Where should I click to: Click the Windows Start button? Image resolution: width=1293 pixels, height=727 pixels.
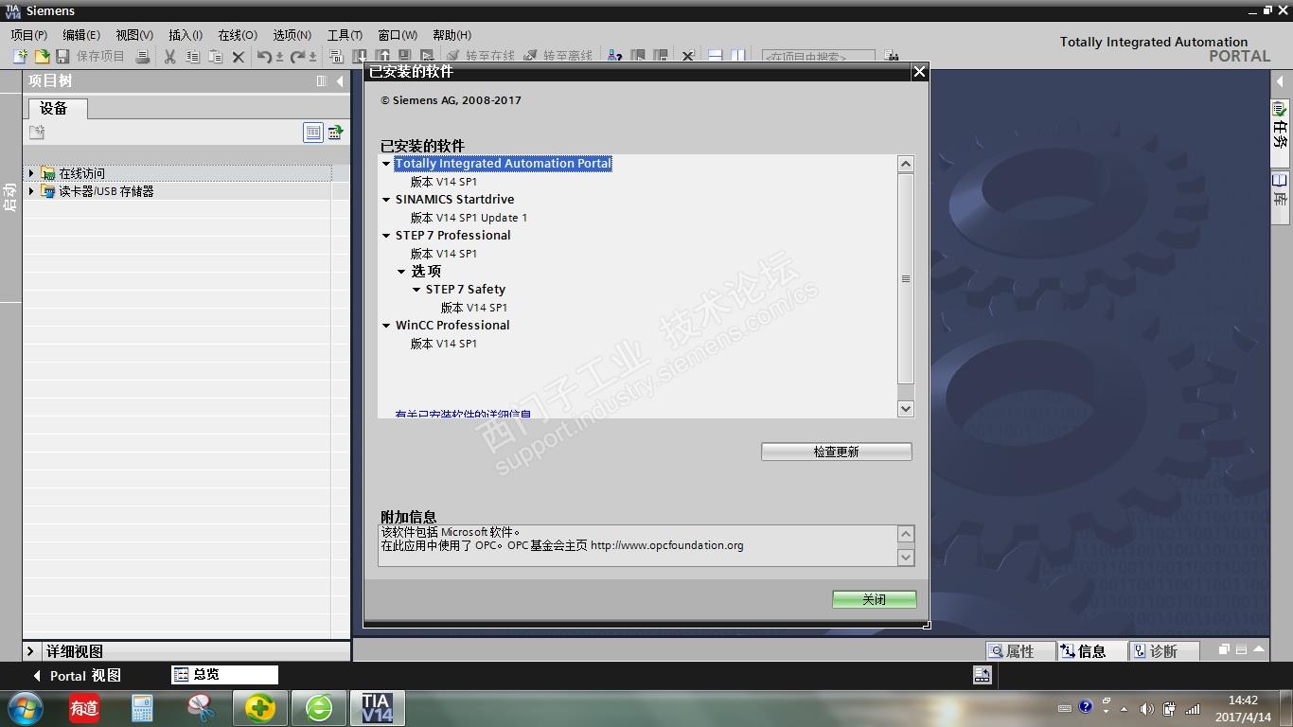point(25,708)
